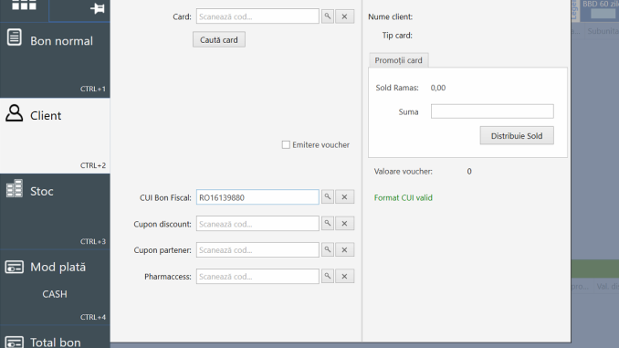619x348 pixels.
Task: Focus the Cupon partener input
Action: point(257,250)
